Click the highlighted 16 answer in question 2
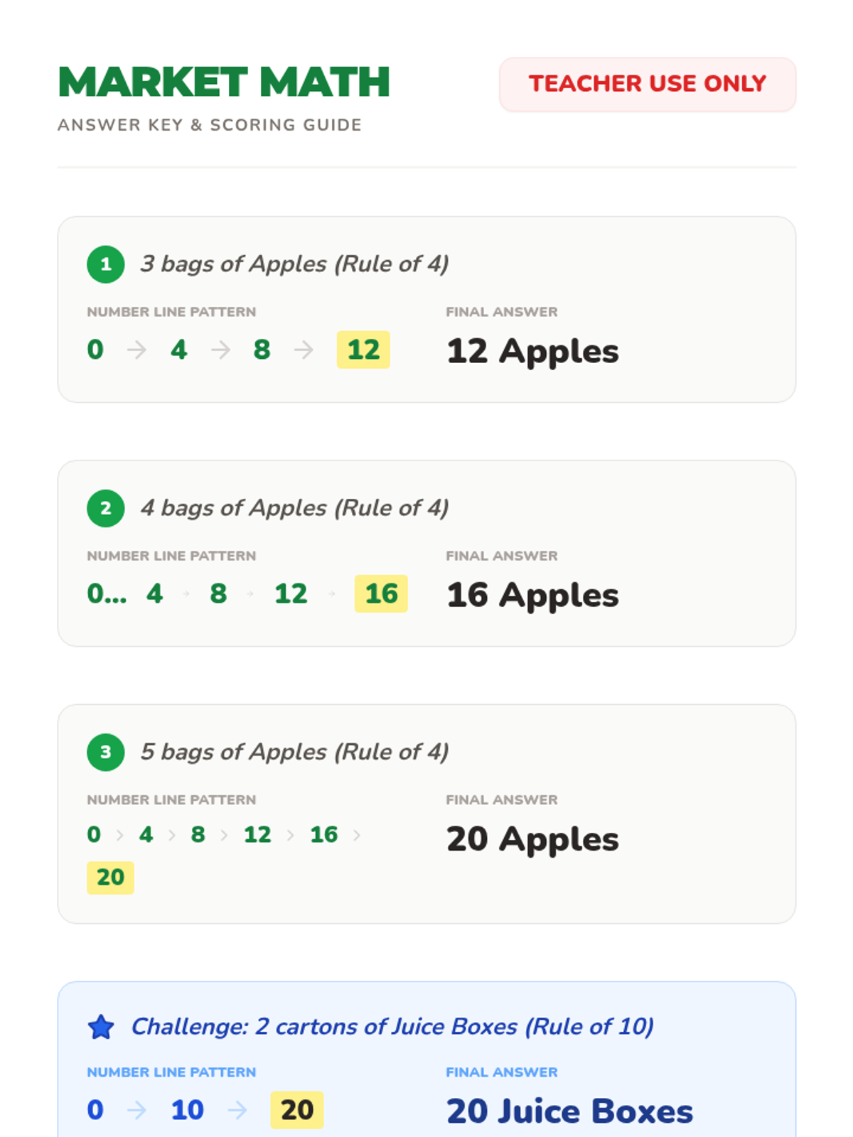853x1137 pixels. coord(381,593)
